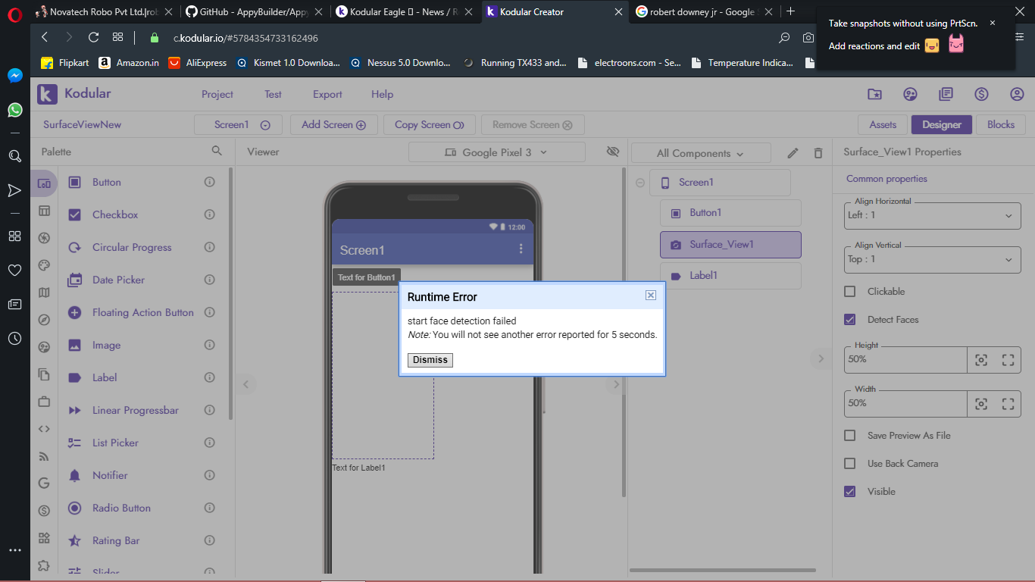
Task: Open the account profile icon
Action: (x=1017, y=94)
